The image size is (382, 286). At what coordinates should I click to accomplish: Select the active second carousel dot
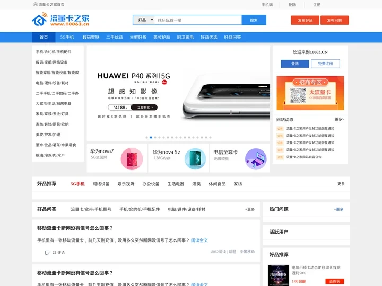coord(151,137)
